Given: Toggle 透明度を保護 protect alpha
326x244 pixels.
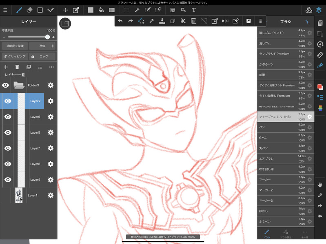Looking at the screenshot, I should tap(15, 46).
